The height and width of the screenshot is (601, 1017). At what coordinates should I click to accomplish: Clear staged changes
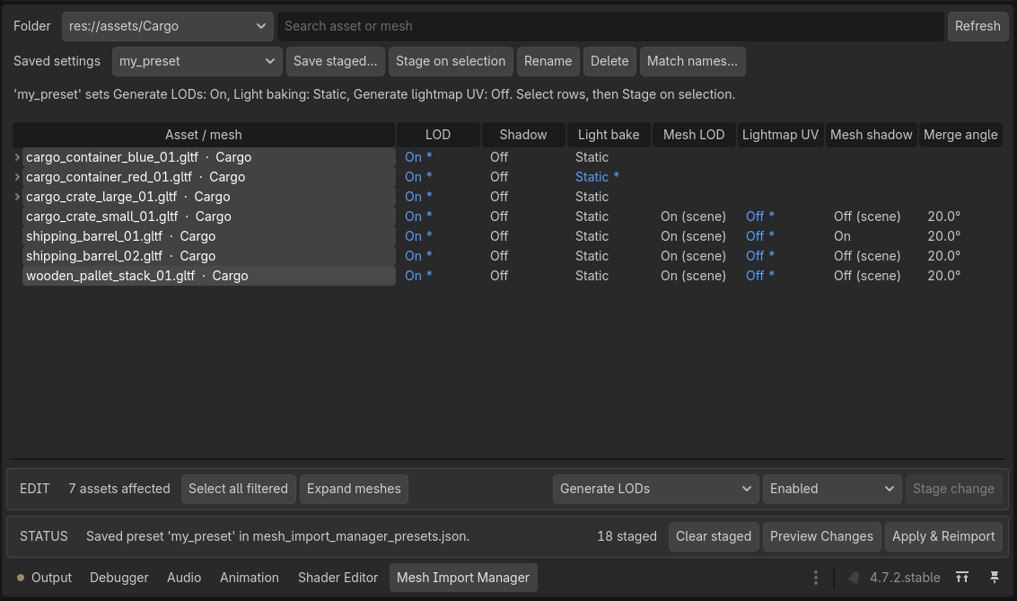coord(714,536)
